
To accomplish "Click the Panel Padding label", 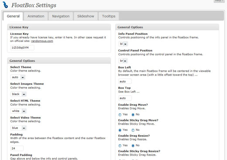I will (x=21, y=155).
